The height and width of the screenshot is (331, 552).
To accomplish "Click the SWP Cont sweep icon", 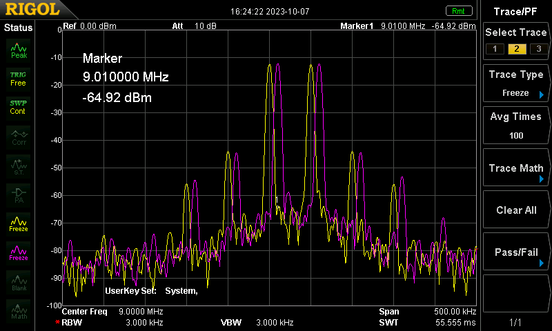I will 19,107.
